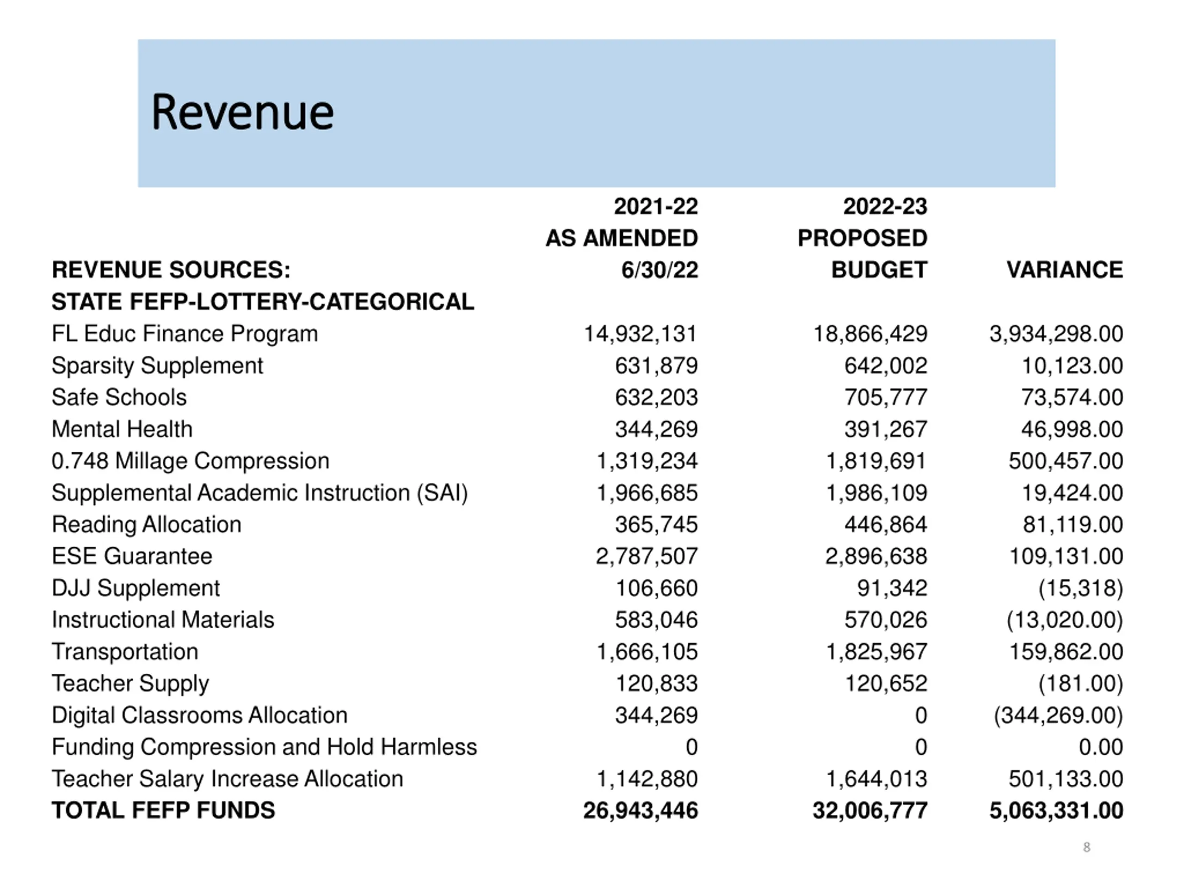
Task: Click TOTAL FEFP FUNDS label
Action: [163, 810]
